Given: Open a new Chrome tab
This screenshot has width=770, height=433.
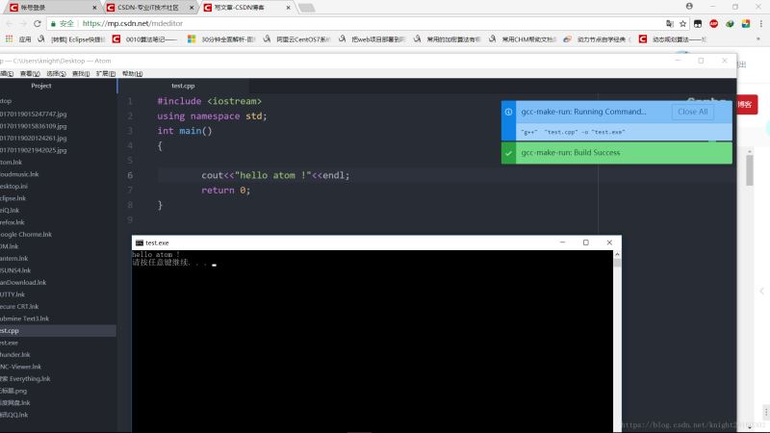Looking at the screenshot, I should coord(306,8).
